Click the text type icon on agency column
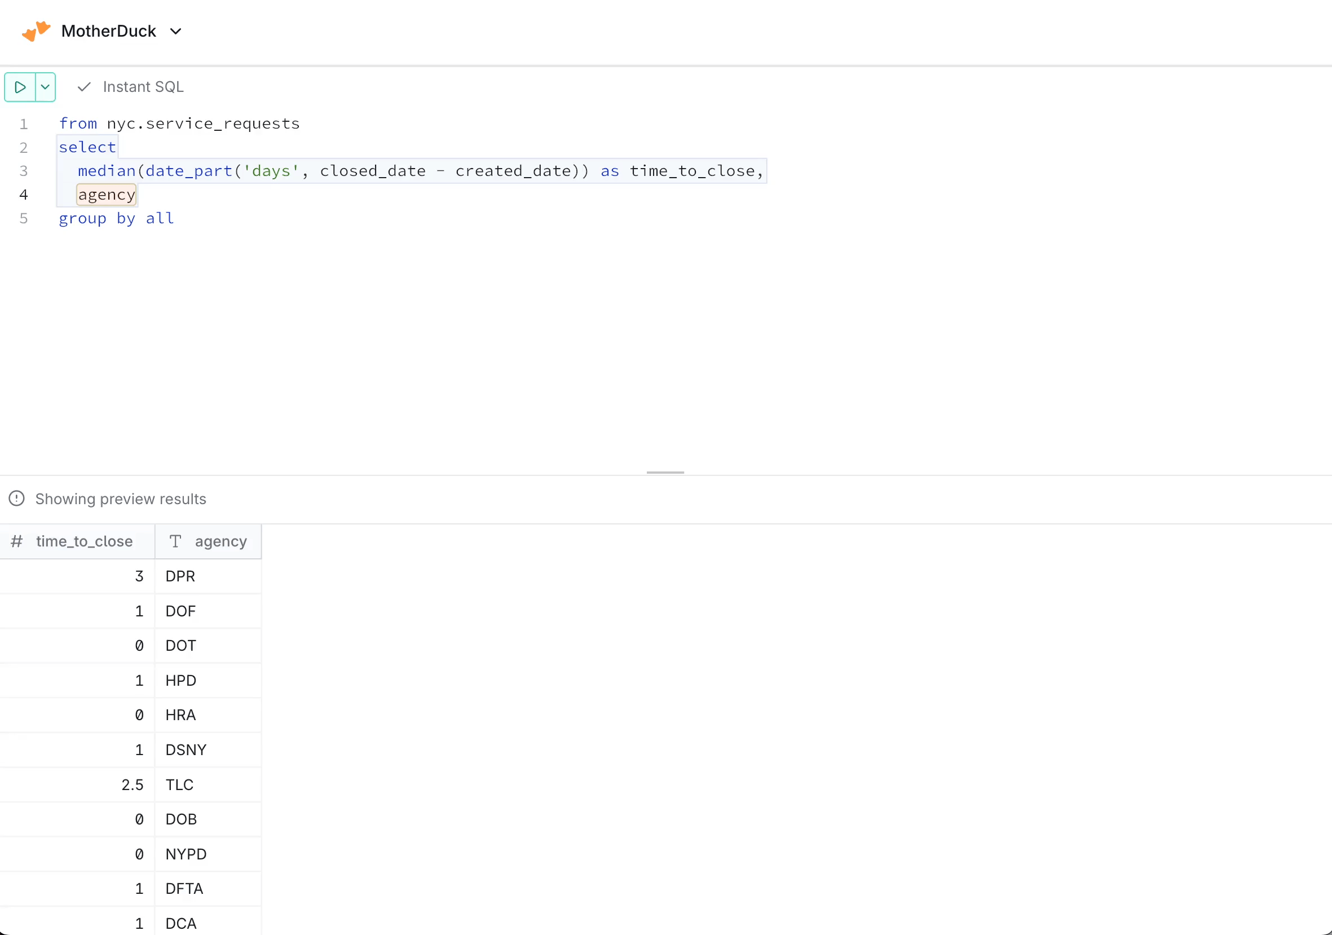 click(175, 541)
